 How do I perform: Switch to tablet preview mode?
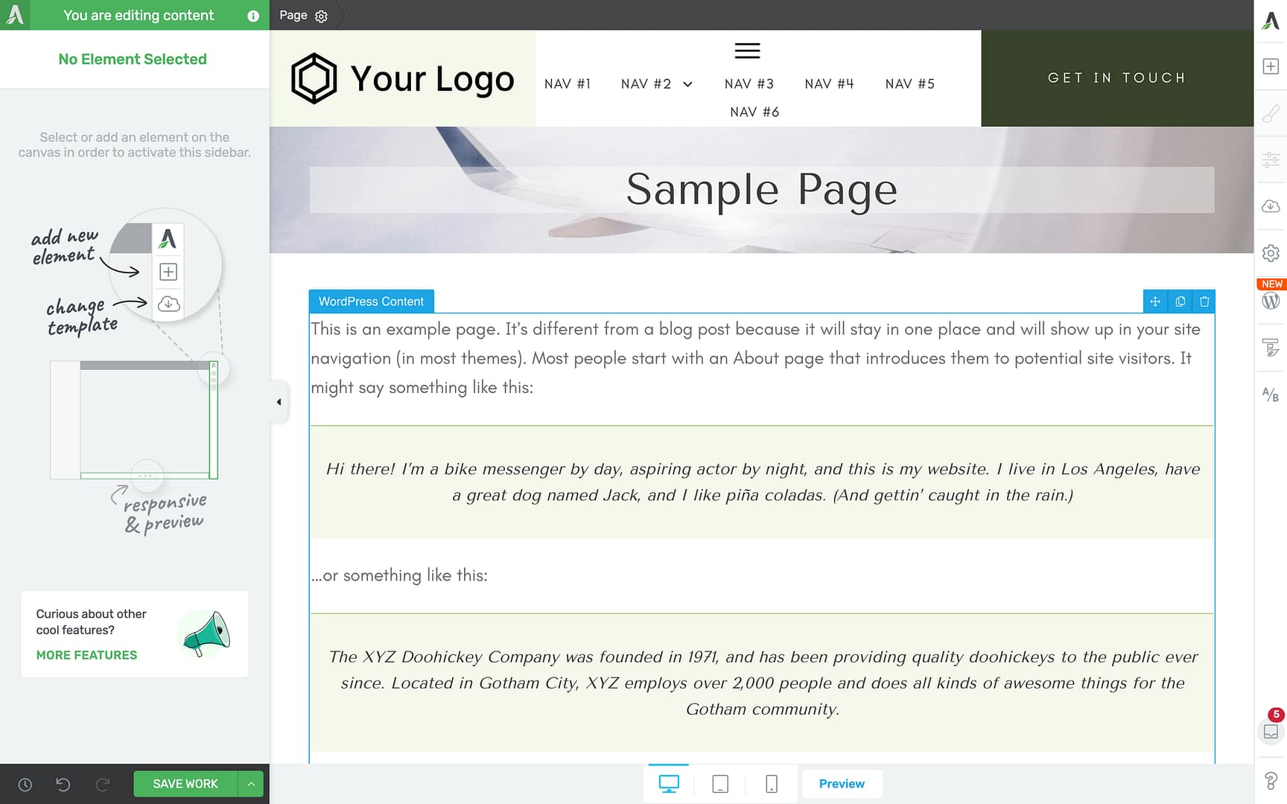coord(719,783)
